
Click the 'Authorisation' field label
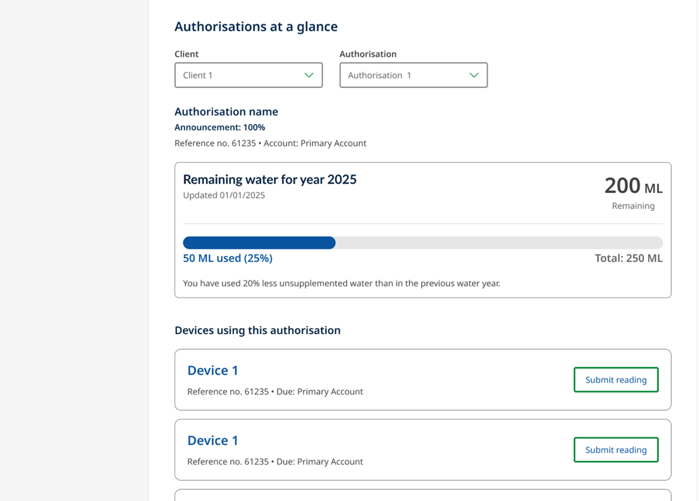[368, 54]
